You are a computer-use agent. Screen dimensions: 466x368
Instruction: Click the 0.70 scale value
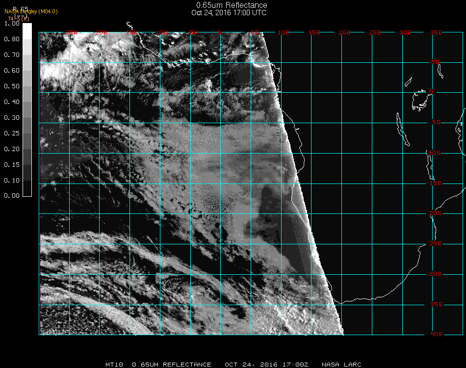click(12, 55)
